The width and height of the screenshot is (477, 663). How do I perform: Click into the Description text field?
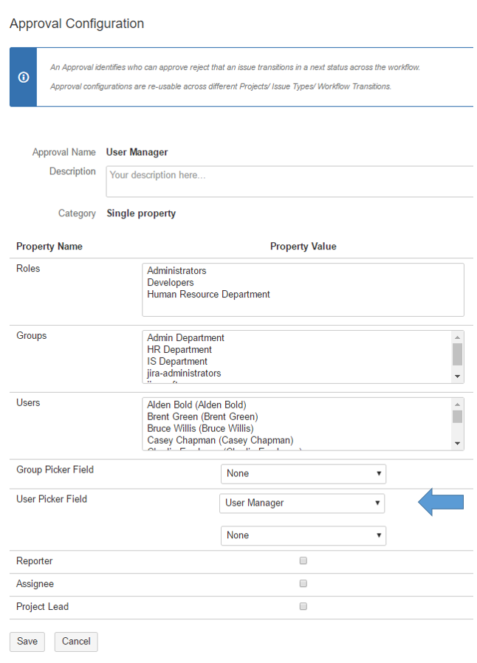pyautogui.click(x=289, y=182)
